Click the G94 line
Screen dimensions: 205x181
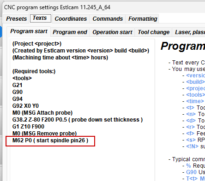[18, 99]
